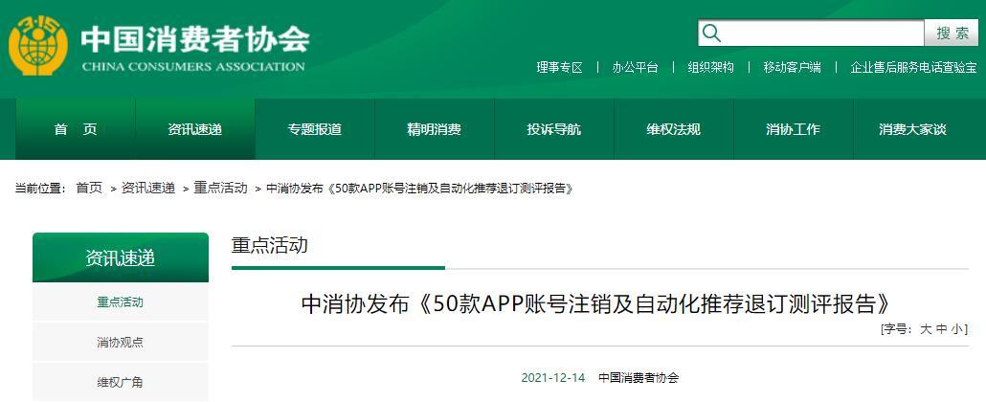This screenshot has width=986, height=402.
Task: Open 消费大家谈 navigation item
Action: [x=912, y=129]
